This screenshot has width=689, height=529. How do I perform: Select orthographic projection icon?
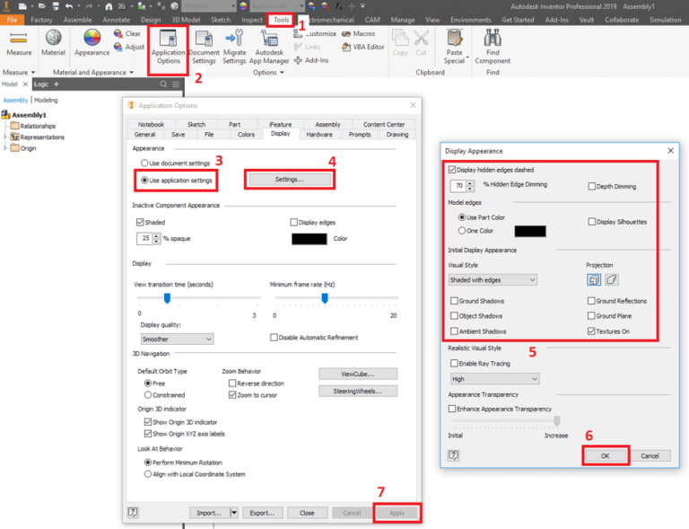click(594, 279)
